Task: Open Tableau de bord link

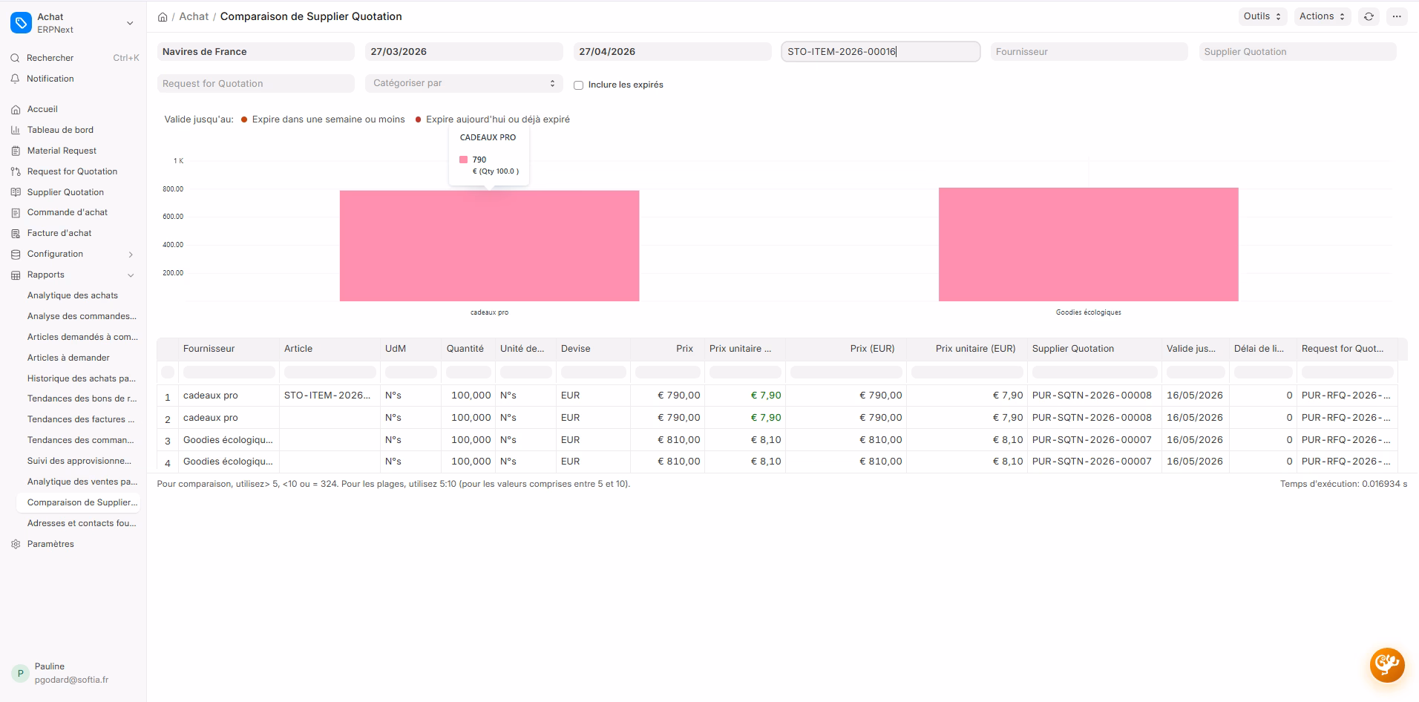Action: click(x=60, y=130)
